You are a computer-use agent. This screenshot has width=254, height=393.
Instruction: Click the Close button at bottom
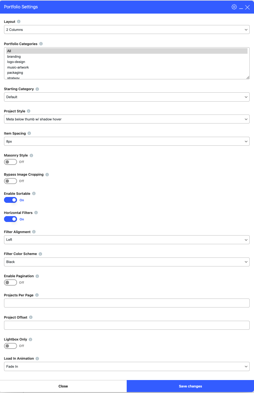pyautogui.click(x=63, y=386)
